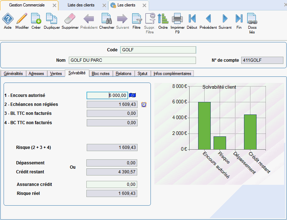287x220 pixels.
Task: Apply a Filtre on clients
Action: coord(137,19)
